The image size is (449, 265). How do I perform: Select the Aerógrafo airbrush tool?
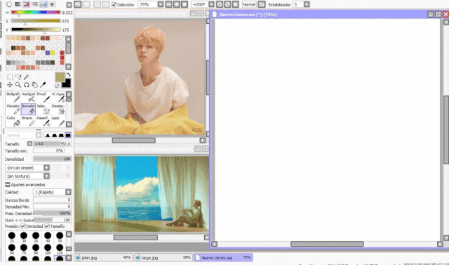point(28,97)
